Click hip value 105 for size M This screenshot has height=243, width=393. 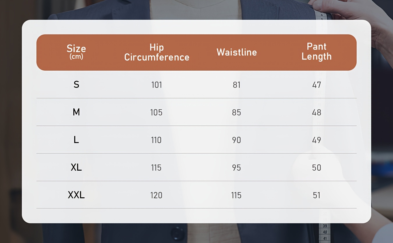156,112
